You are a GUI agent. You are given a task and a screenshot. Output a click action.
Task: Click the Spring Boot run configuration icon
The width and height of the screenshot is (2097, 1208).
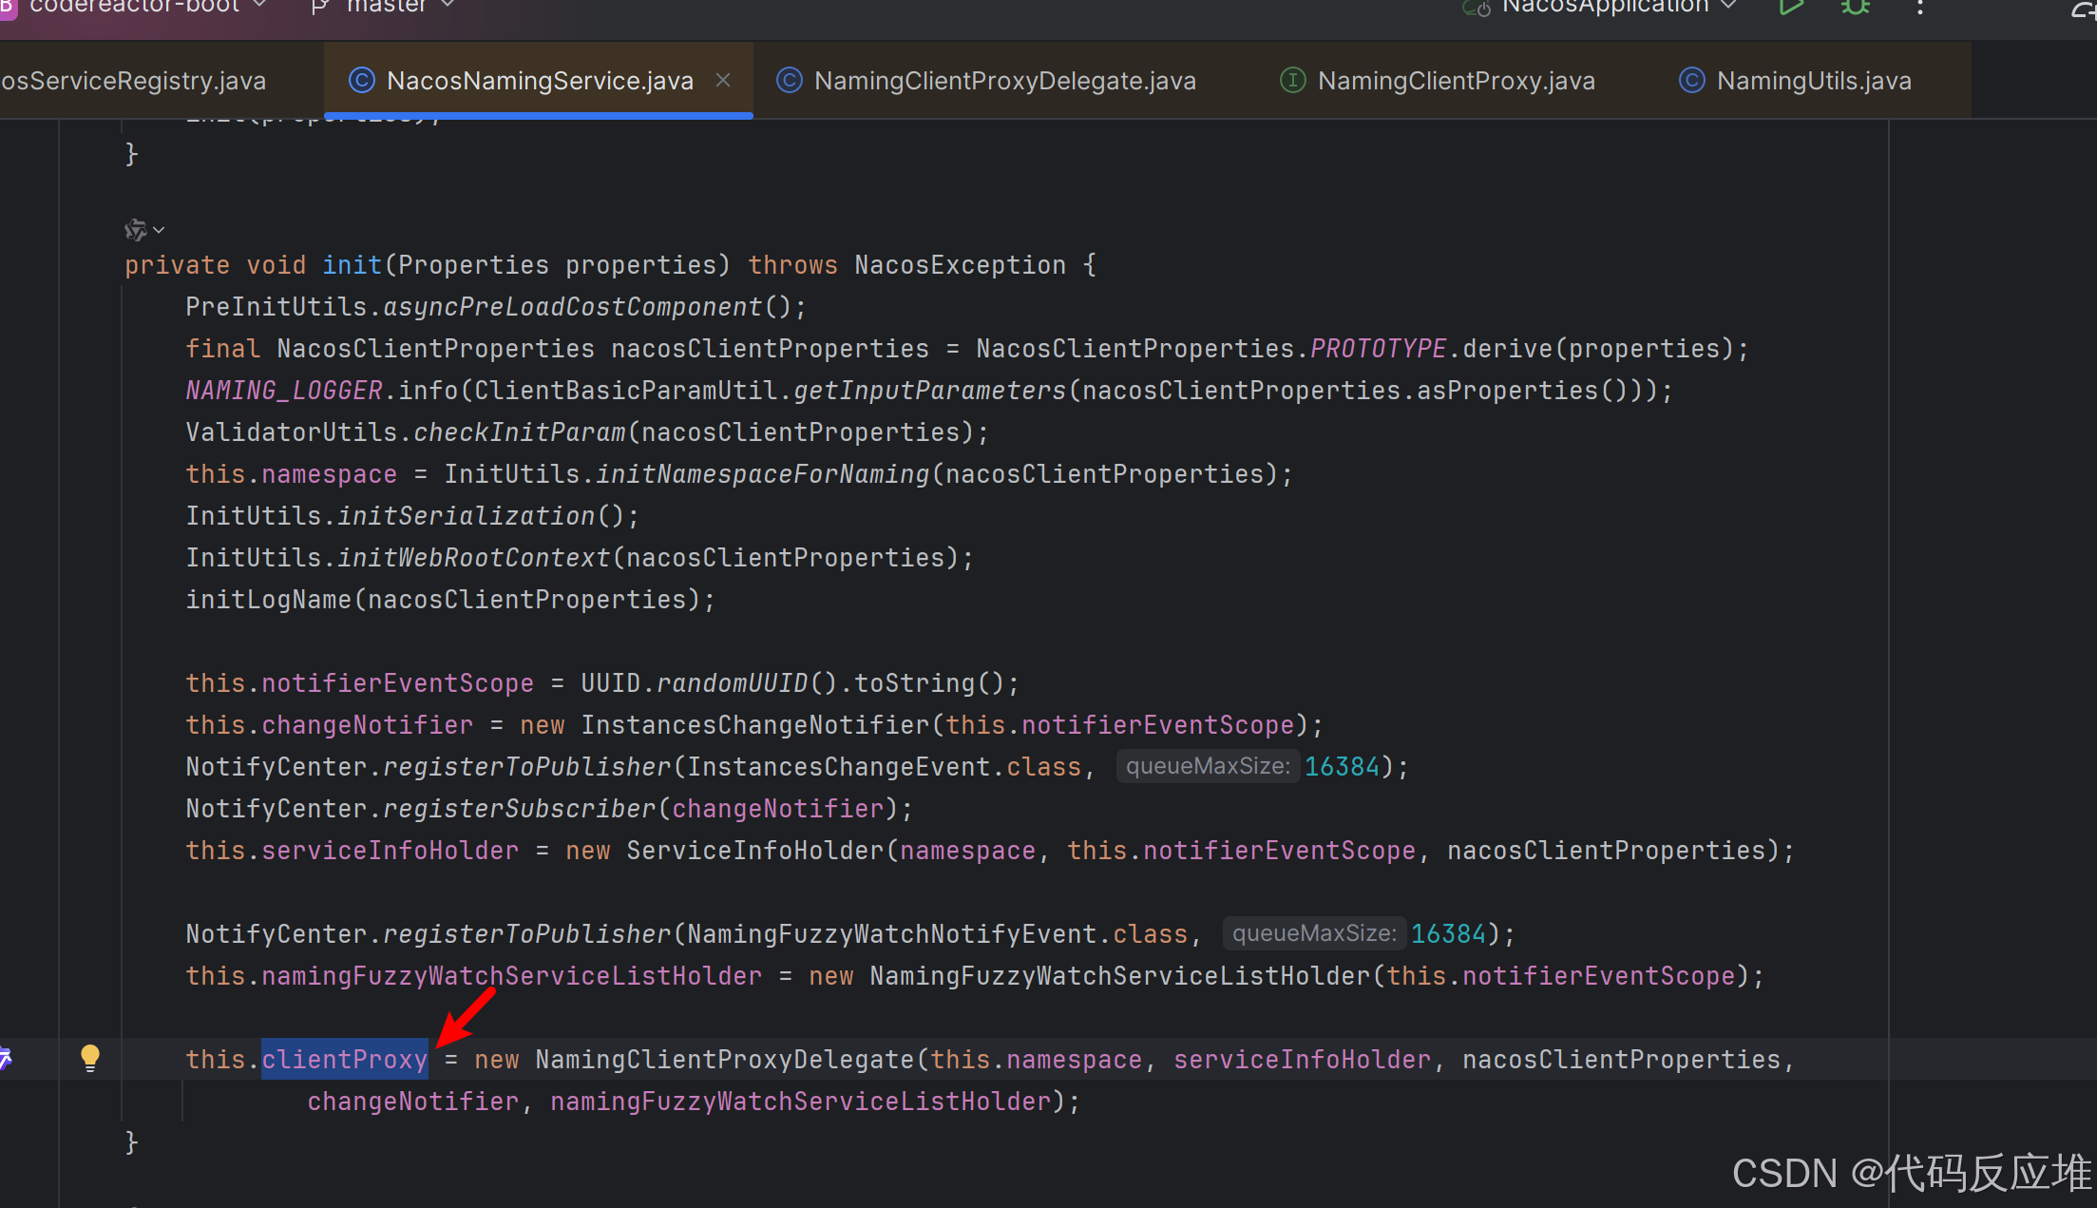tap(1476, 8)
